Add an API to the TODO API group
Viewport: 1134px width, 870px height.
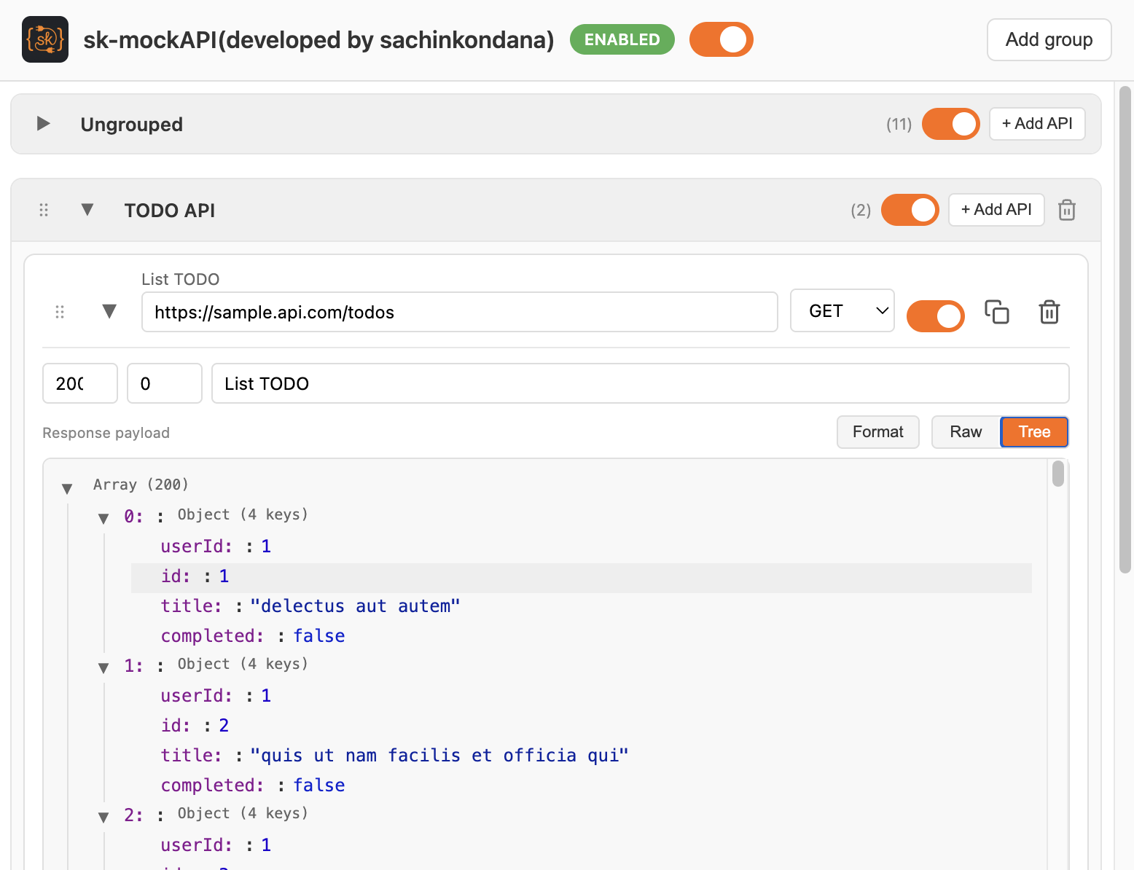[996, 210]
